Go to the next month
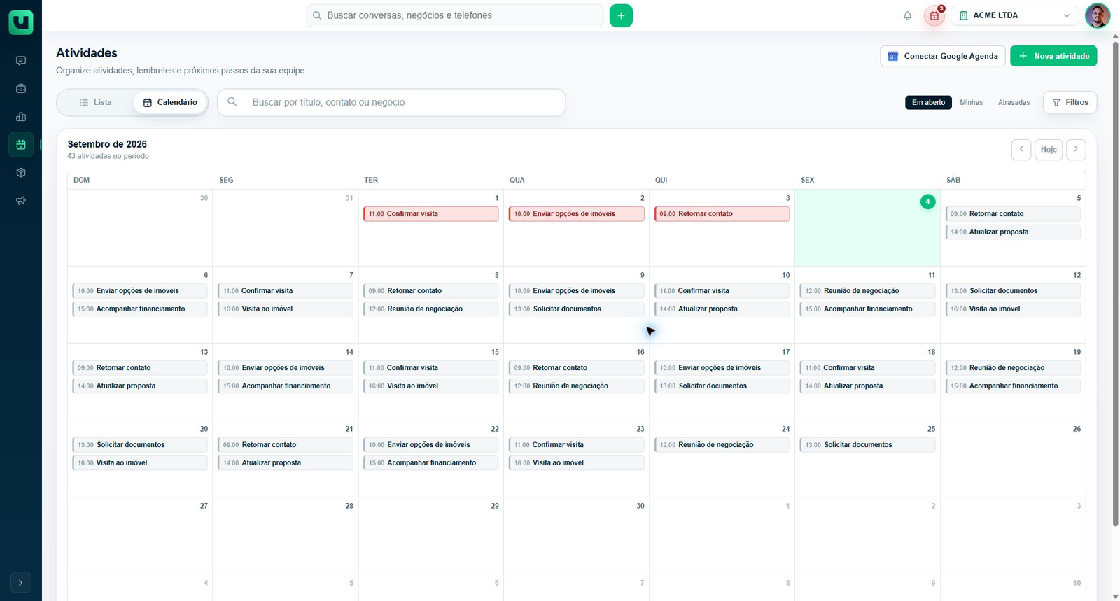The height and width of the screenshot is (601, 1120). pos(1077,149)
